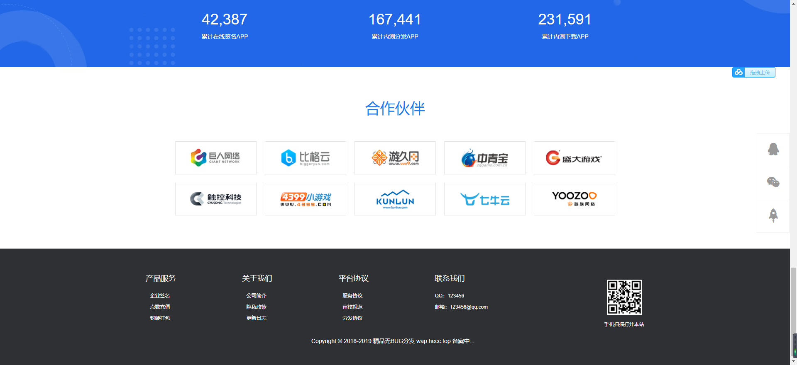Go to 隐私政策 privacy policy link
Image resolution: width=797 pixels, height=365 pixels.
point(256,307)
